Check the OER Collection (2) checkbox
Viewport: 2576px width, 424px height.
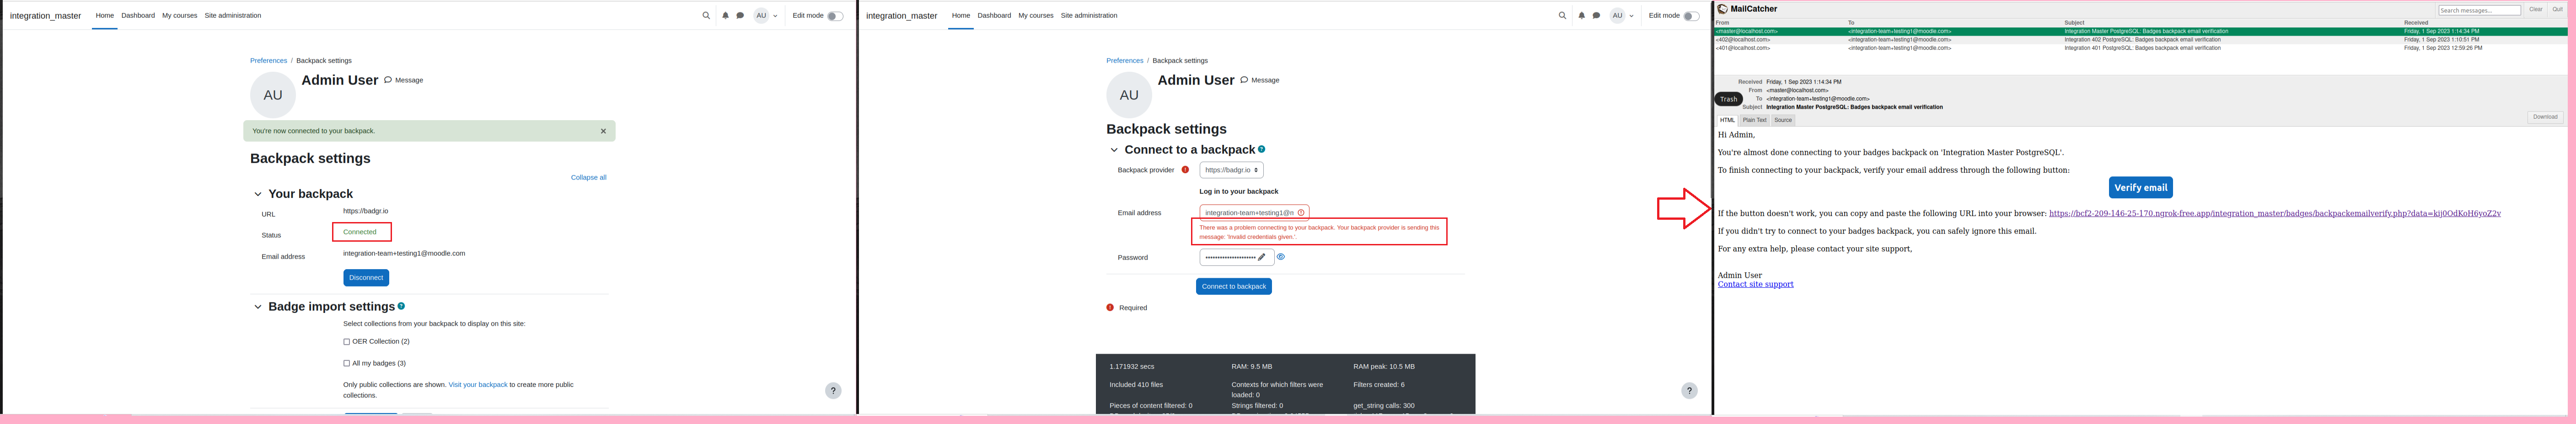tap(347, 342)
